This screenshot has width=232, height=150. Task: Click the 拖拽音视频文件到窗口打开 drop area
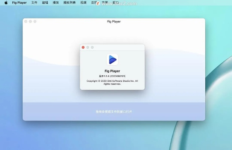pos(114,112)
